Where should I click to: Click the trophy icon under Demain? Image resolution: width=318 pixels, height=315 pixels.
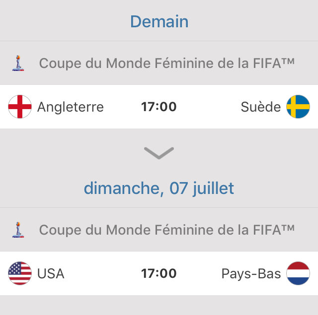tap(19, 63)
